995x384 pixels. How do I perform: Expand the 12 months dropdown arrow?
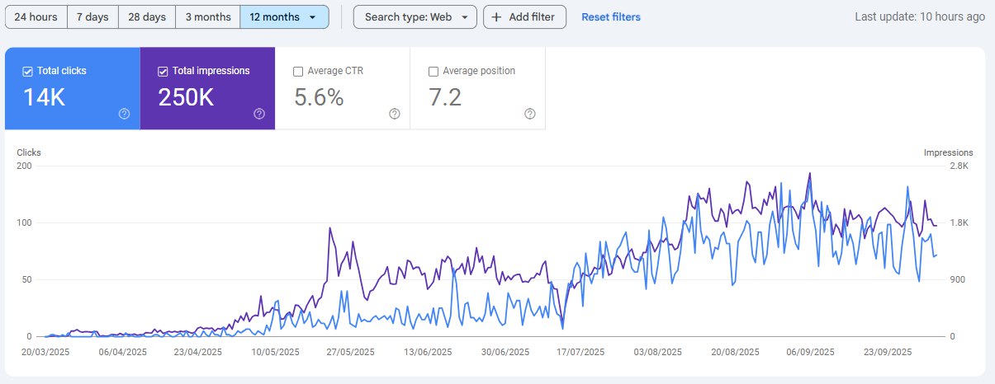(312, 16)
